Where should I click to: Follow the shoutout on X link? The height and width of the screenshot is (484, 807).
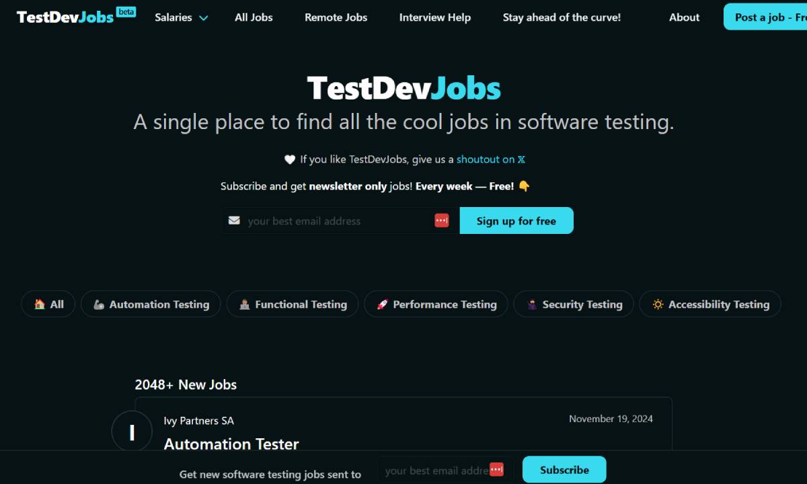(x=491, y=159)
